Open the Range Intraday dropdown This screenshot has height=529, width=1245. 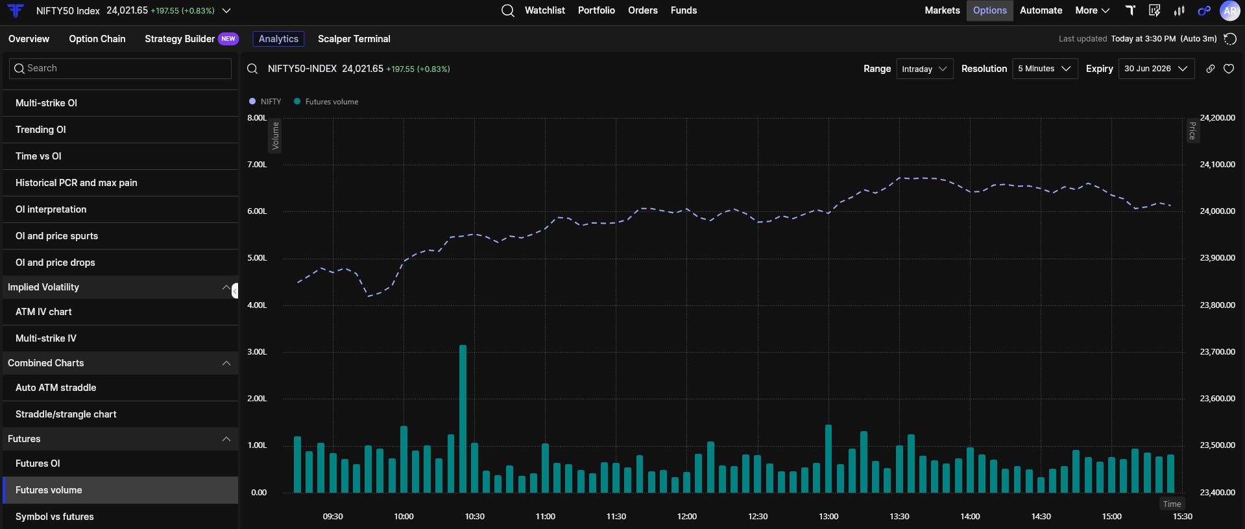click(925, 69)
